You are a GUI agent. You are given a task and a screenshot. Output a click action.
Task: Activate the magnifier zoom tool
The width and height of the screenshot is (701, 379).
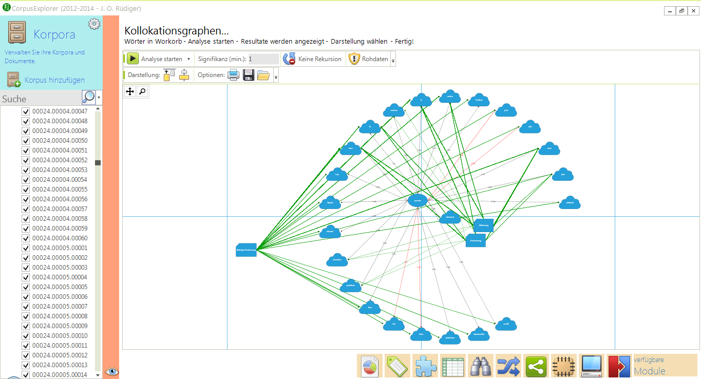(x=142, y=91)
